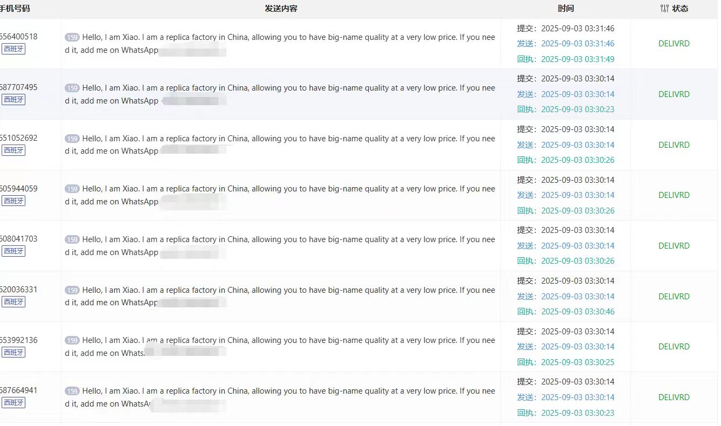Click phone number ending in 992136
The image size is (721, 426).
click(x=18, y=340)
